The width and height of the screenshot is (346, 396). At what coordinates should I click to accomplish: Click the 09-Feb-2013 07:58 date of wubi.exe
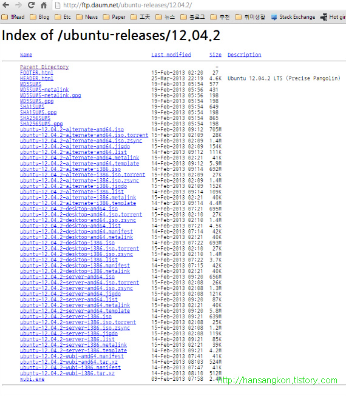(x=177, y=379)
